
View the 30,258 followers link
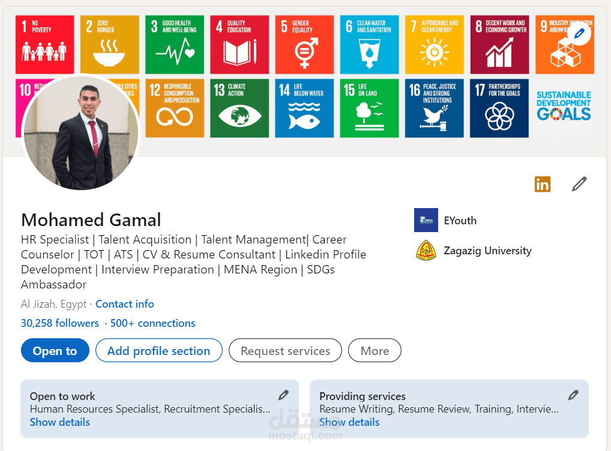point(59,323)
